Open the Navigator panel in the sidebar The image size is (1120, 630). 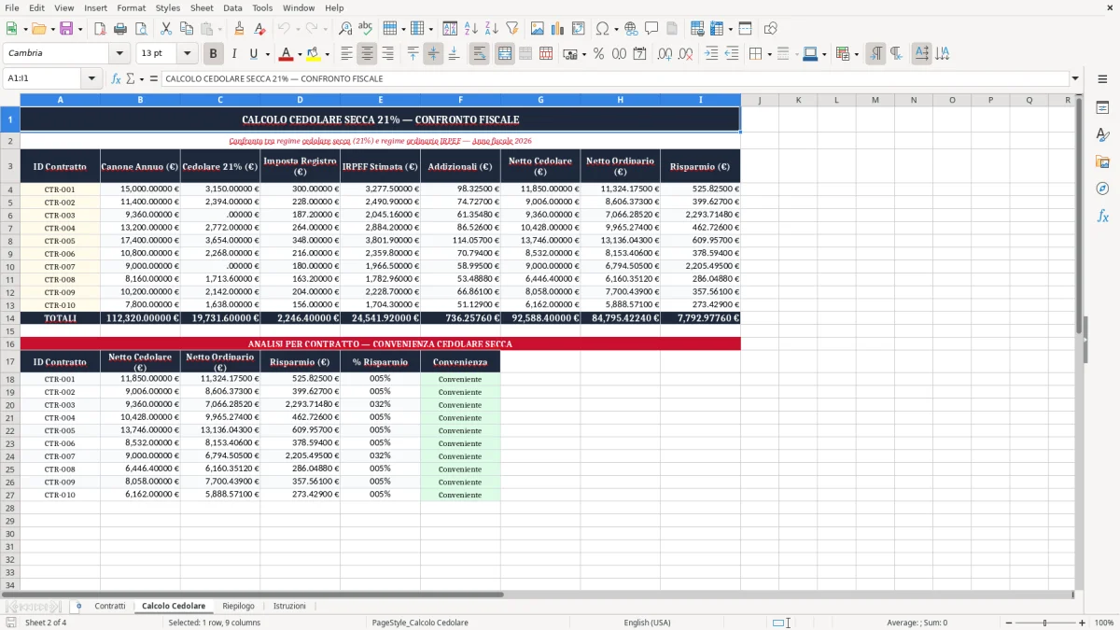1102,189
